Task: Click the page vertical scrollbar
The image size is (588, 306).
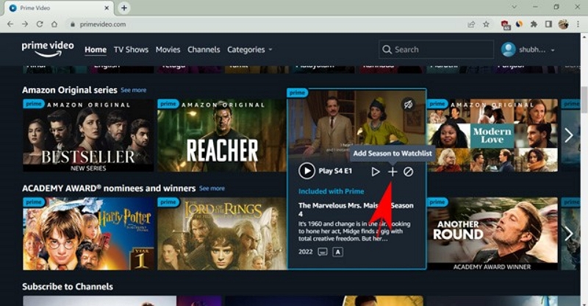Action: (584, 99)
